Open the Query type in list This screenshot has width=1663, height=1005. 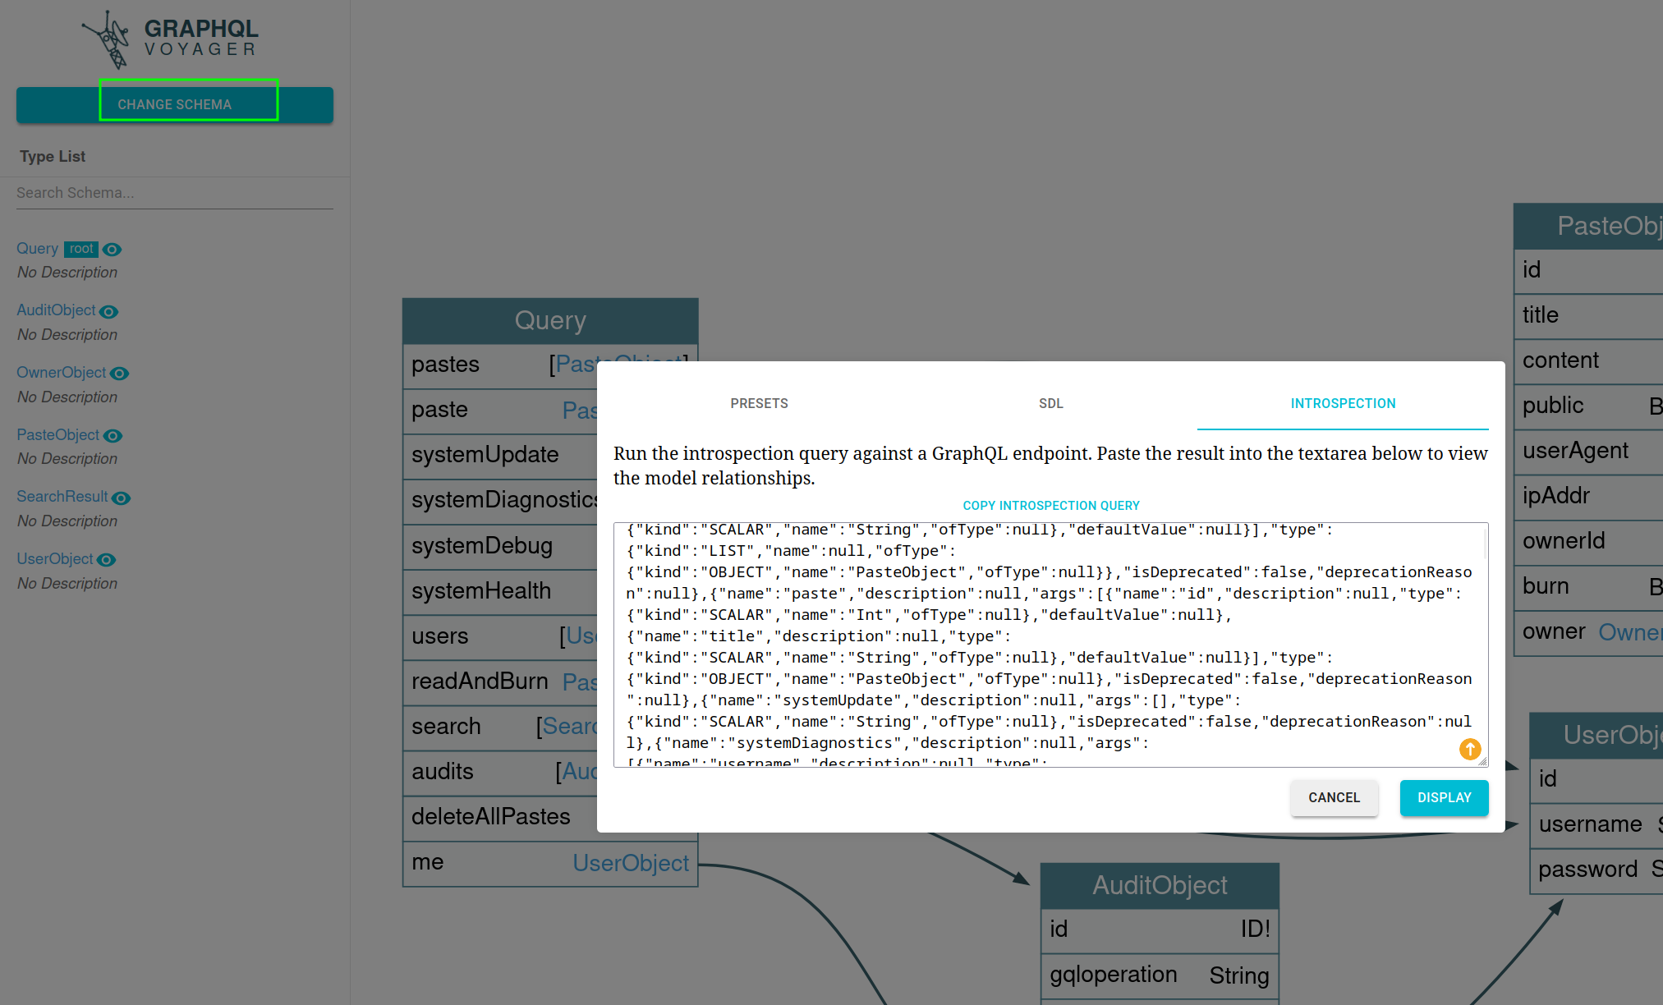point(37,249)
